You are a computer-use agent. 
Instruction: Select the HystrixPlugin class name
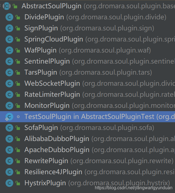45,183
